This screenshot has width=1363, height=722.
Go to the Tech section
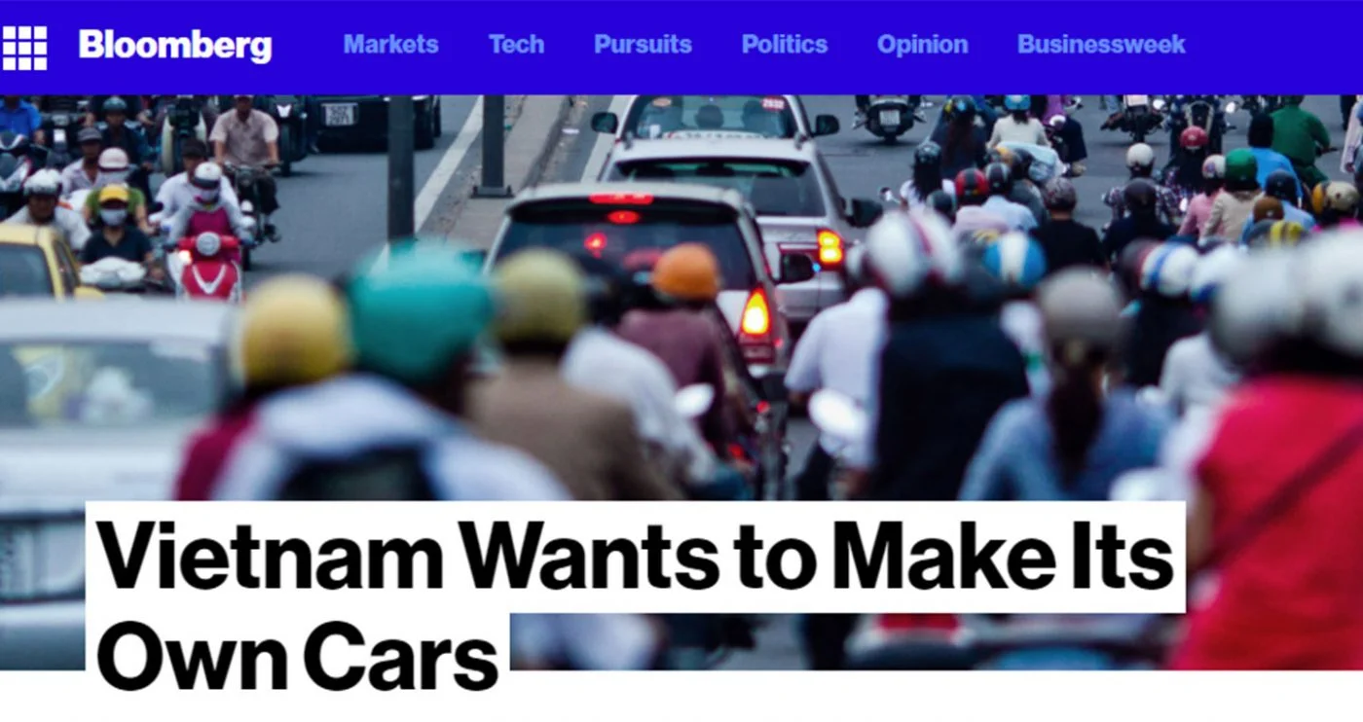click(x=516, y=45)
